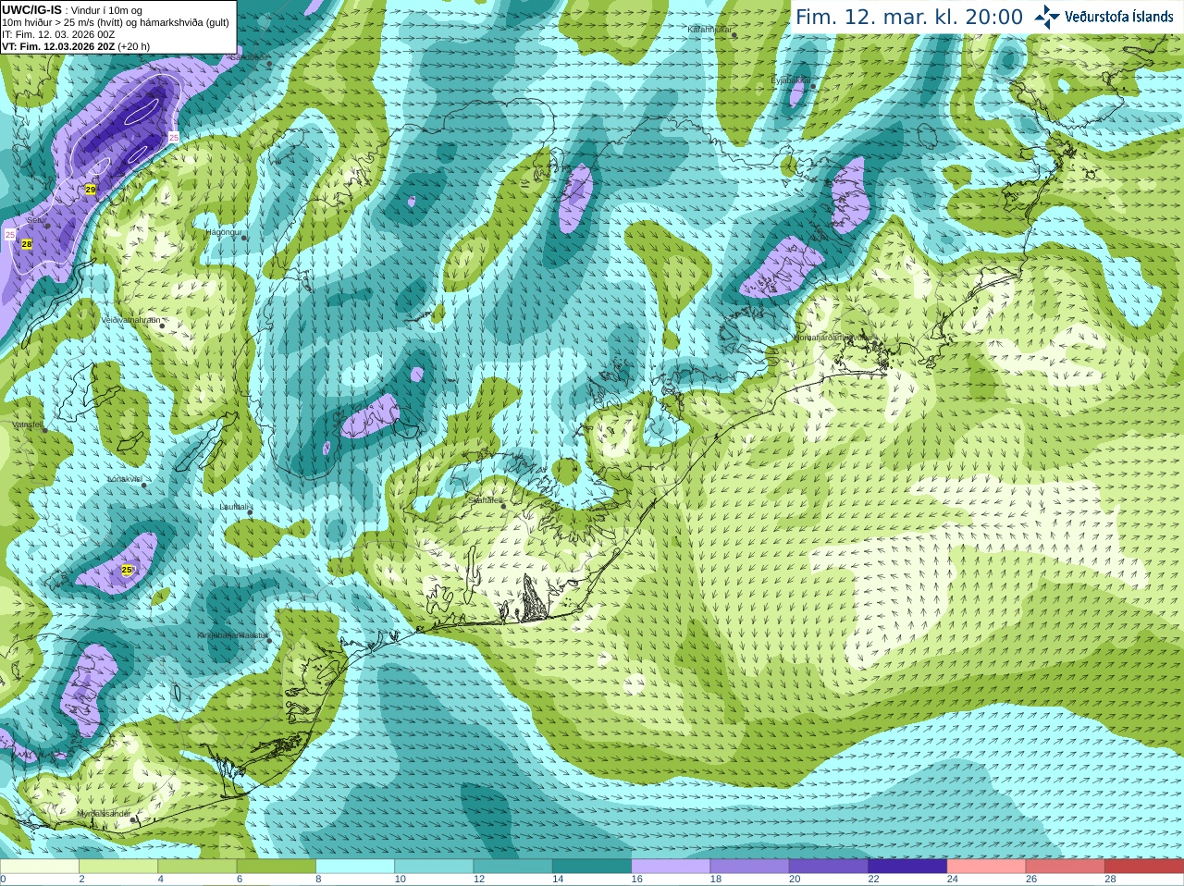
Task: Click the yellow 25 gust marker near Lónakvísl
Action: [x=127, y=570]
